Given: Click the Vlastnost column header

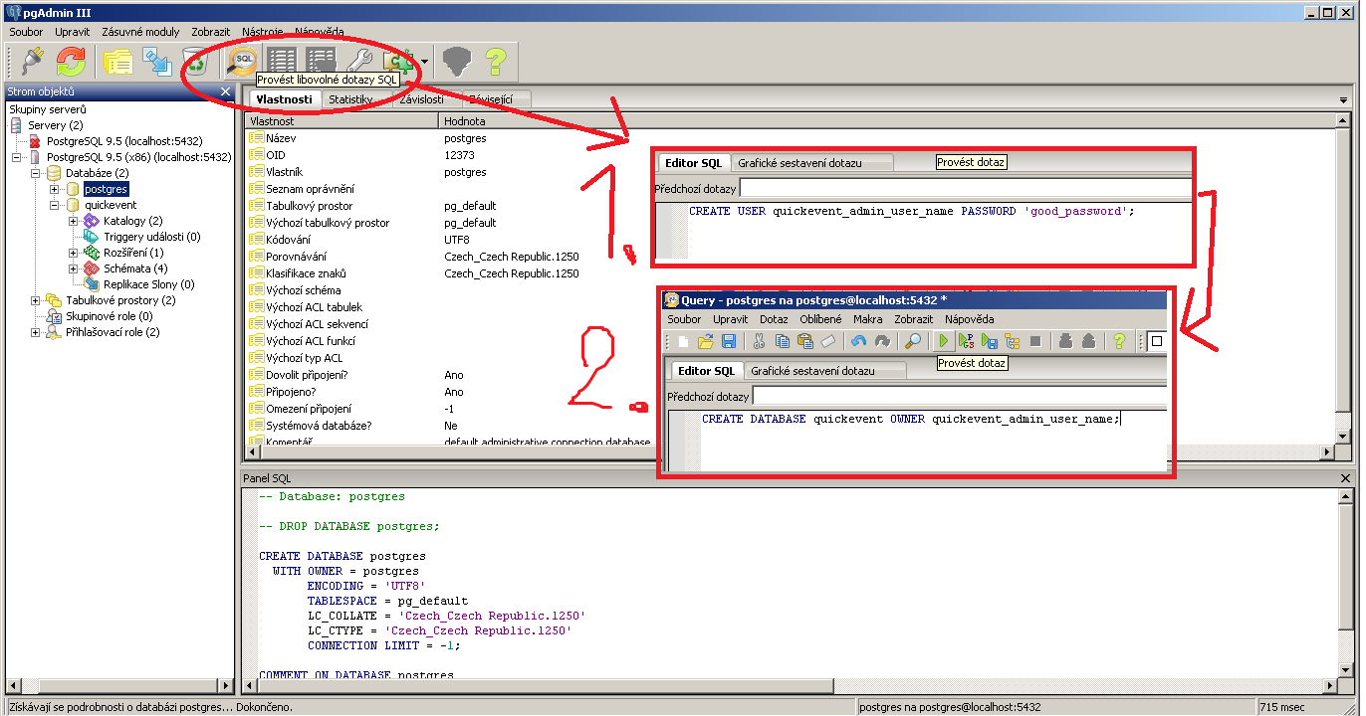Looking at the screenshot, I should pyautogui.click(x=342, y=121).
